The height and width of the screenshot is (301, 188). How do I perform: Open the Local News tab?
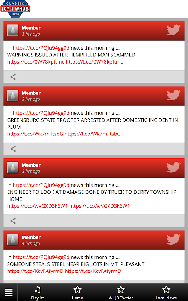[x=166, y=293]
